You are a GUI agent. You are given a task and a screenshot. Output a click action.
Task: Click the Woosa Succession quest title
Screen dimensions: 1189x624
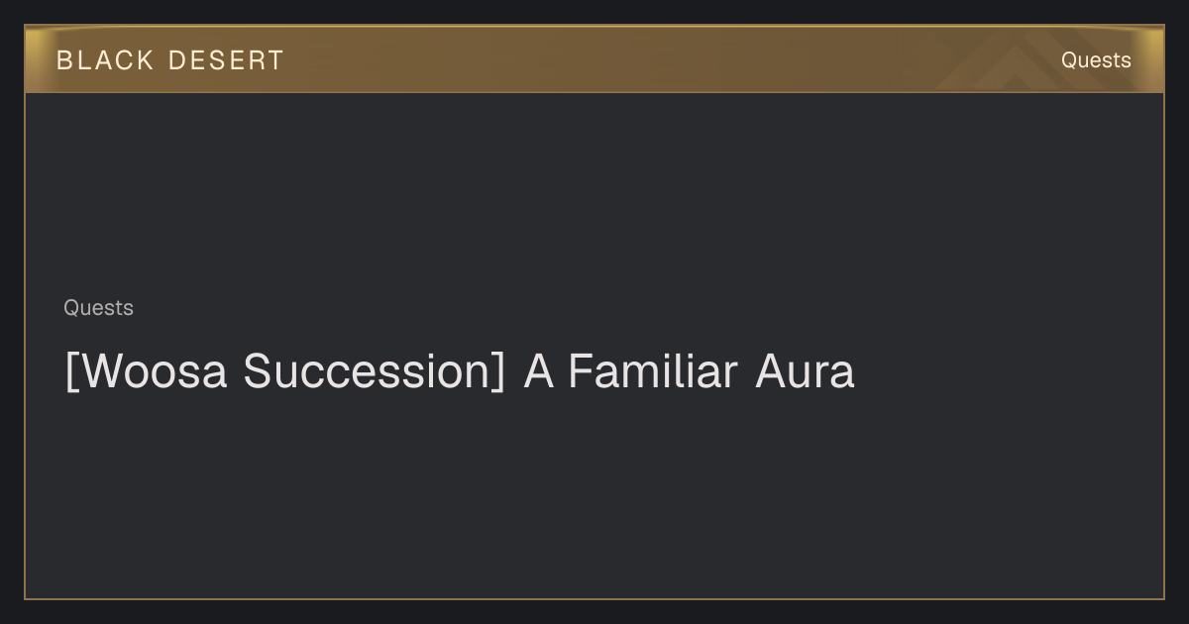(x=460, y=372)
